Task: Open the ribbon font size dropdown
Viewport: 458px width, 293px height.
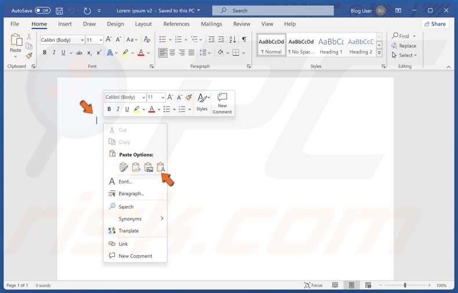Action: coord(101,40)
